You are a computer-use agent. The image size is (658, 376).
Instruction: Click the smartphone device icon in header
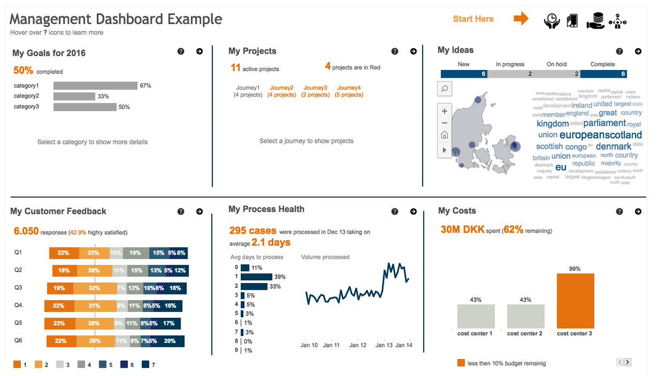(x=573, y=20)
